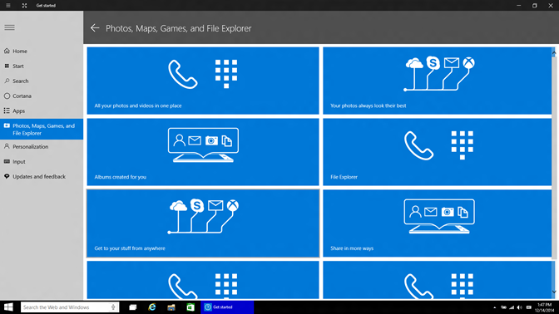This screenshot has height=314, width=559.
Task: Click the page title 'Photos, Maps, Games, and File Explorer'
Action: click(x=178, y=28)
